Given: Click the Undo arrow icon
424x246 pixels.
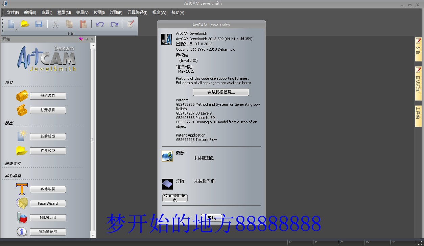Looking at the screenshot, I should pos(100,24).
